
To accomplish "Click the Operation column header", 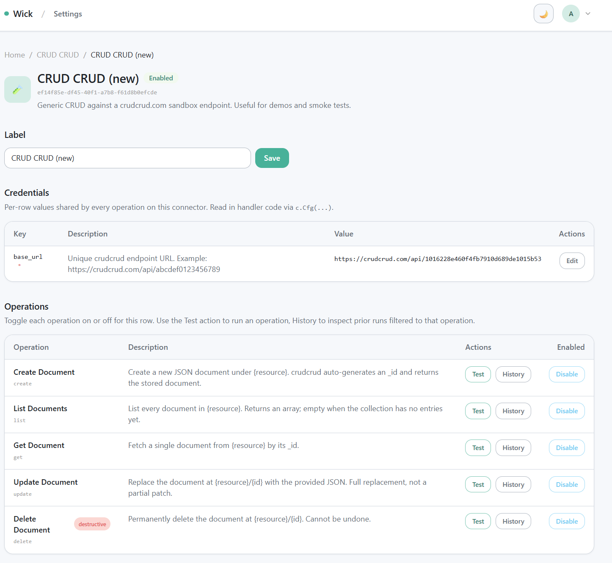I will tap(31, 347).
